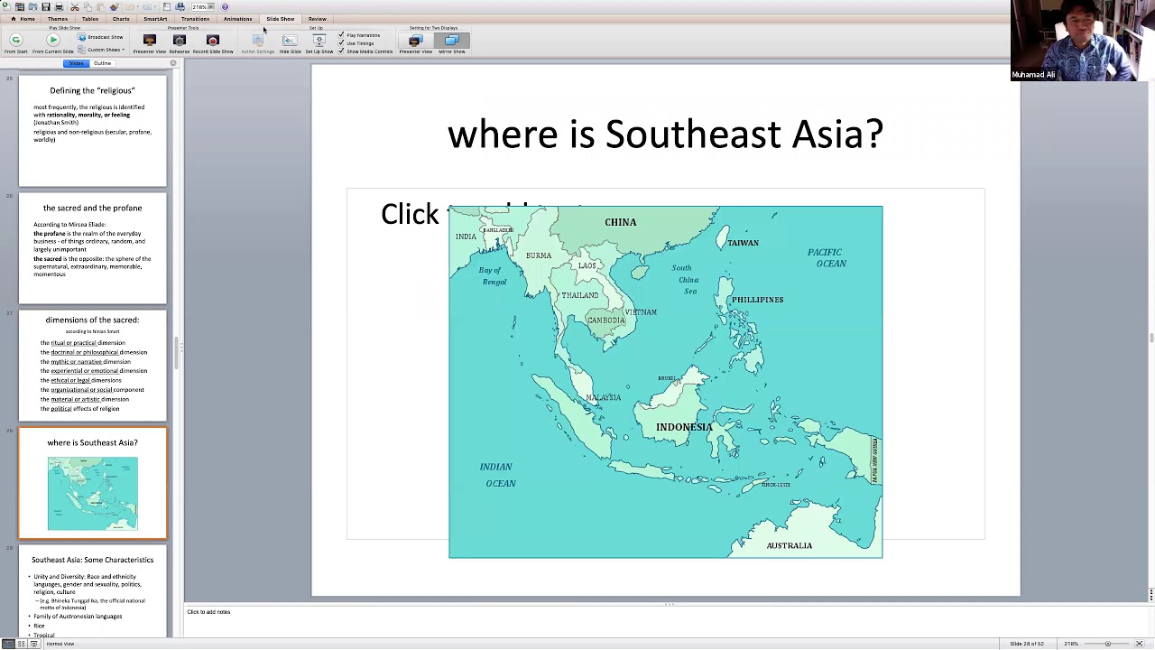Switch to the Themes tab
The width and height of the screenshot is (1155, 650).
(x=57, y=19)
